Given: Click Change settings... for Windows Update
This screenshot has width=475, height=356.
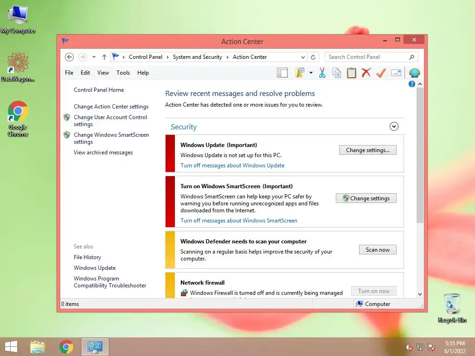Looking at the screenshot, I should [367, 150].
